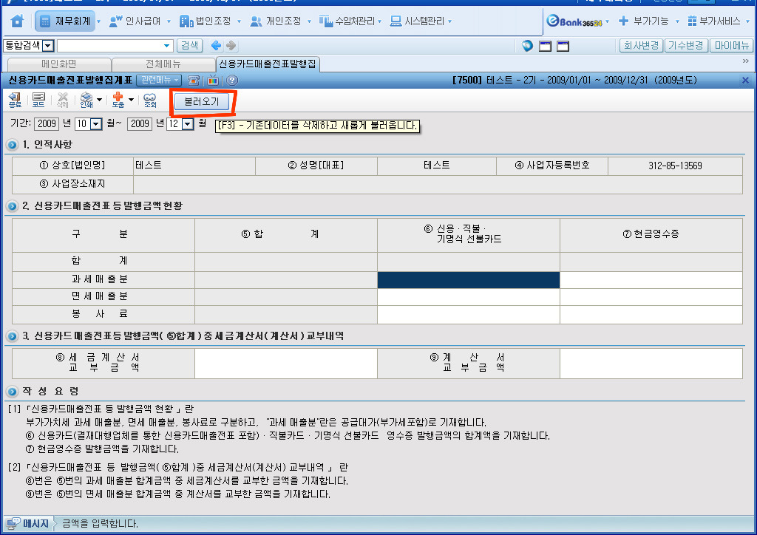Click the 인쇄 print toolbar icon

(86, 100)
